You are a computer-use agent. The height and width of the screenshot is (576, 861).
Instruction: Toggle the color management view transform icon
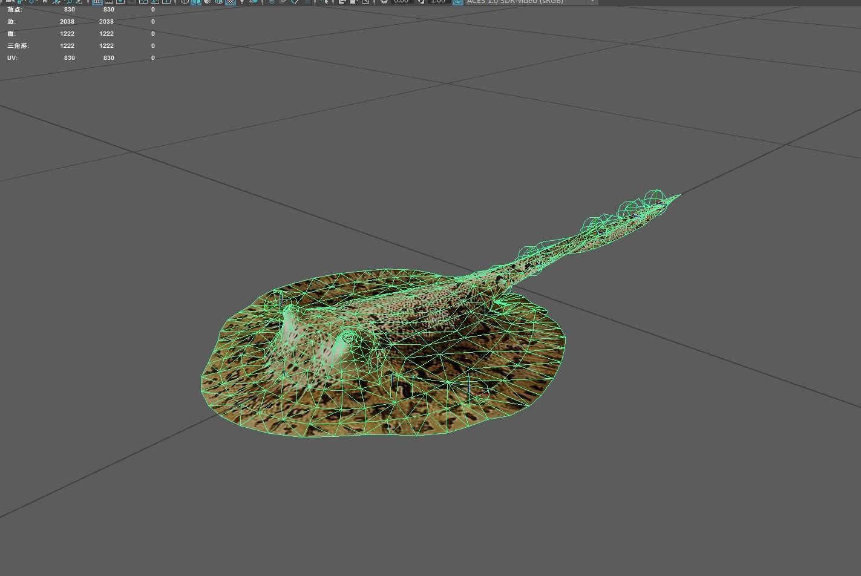tap(458, 2)
